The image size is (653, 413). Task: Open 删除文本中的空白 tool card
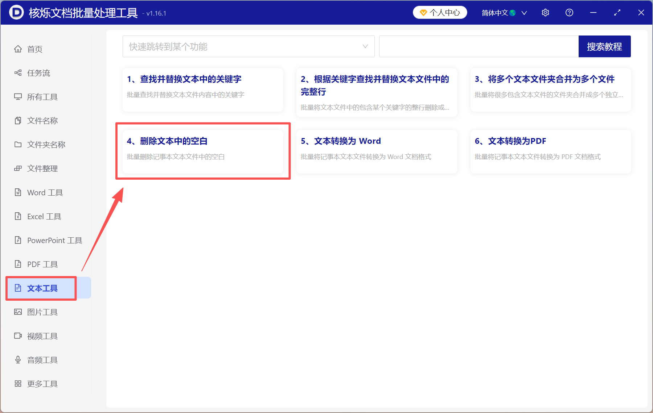[x=203, y=151]
